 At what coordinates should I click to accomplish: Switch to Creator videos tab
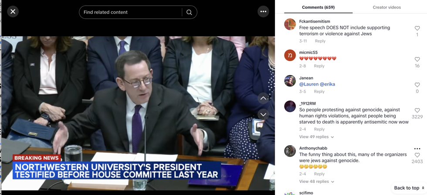386,7
